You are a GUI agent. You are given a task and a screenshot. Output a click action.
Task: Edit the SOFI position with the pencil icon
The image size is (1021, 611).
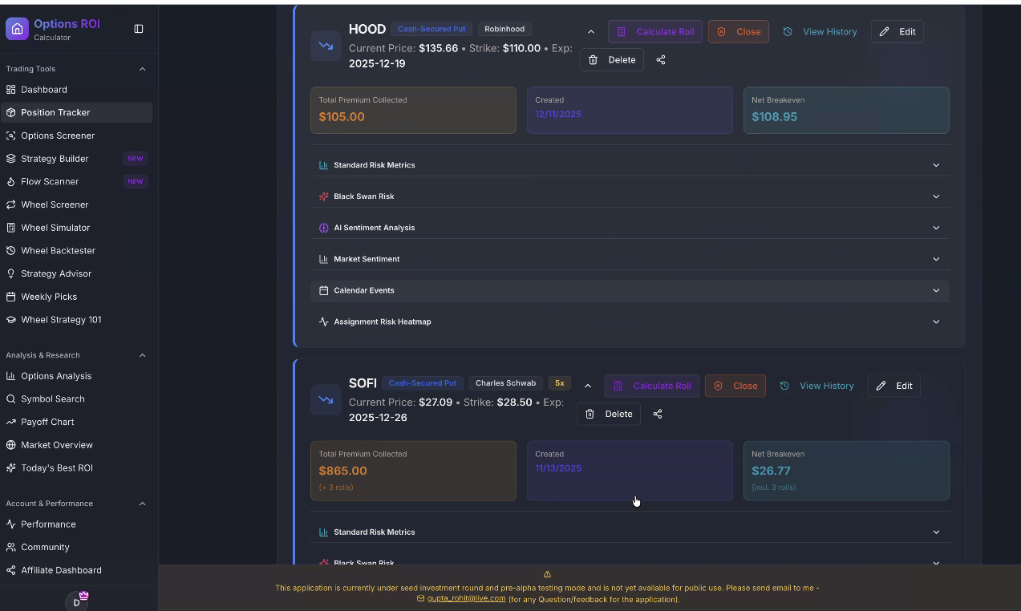click(893, 386)
